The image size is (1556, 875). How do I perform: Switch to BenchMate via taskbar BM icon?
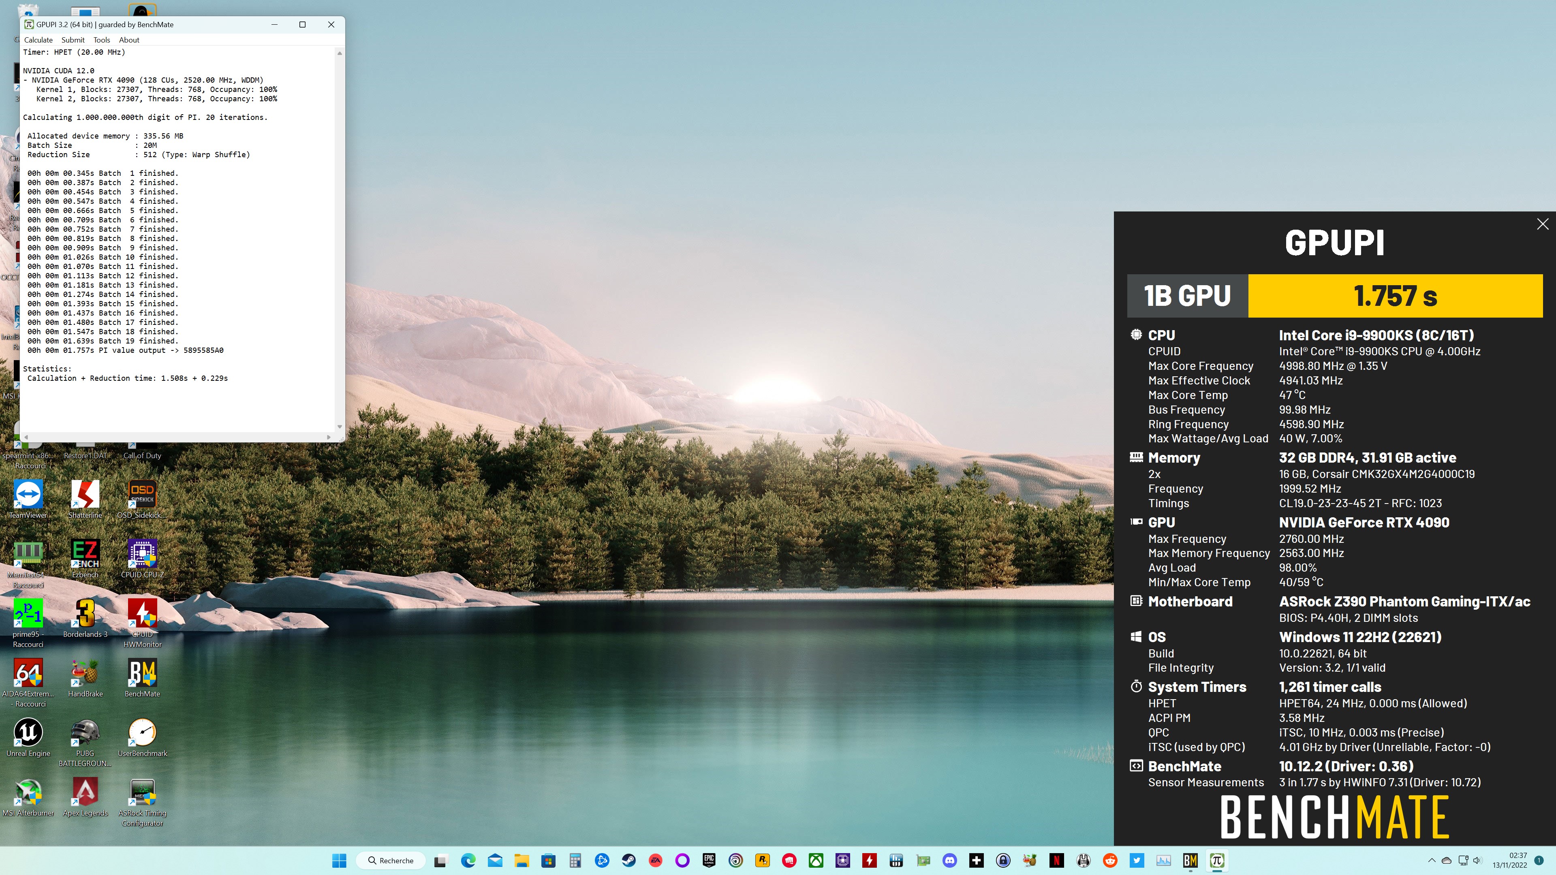1190,860
